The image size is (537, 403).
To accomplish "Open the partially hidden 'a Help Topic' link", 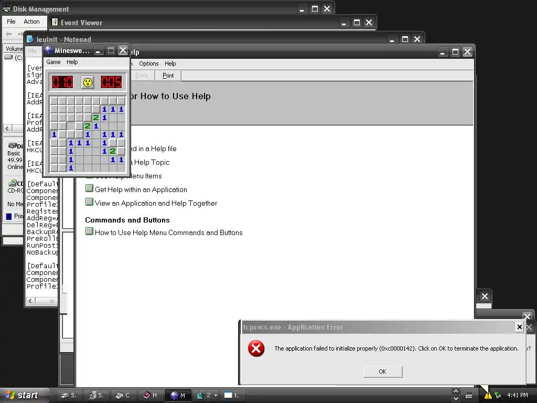I will coord(149,163).
